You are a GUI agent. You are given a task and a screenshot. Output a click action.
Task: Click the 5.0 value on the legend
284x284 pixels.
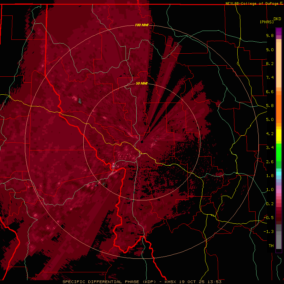point(270,120)
